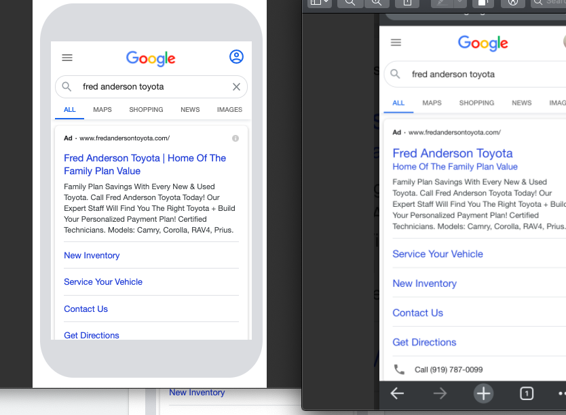Click Preview zoom in toolbar button

coord(377,3)
